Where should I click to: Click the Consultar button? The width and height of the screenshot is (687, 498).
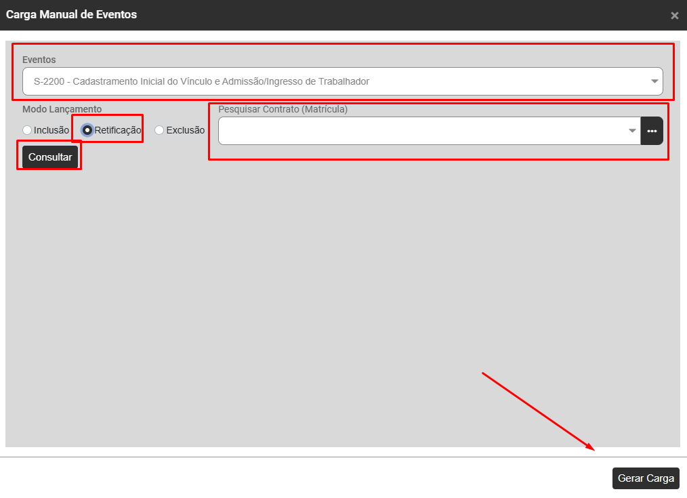point(50,157)
